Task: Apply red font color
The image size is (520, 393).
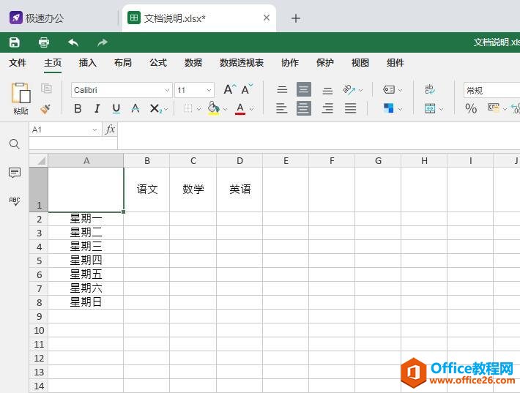Action: click(x=240, y=109)
